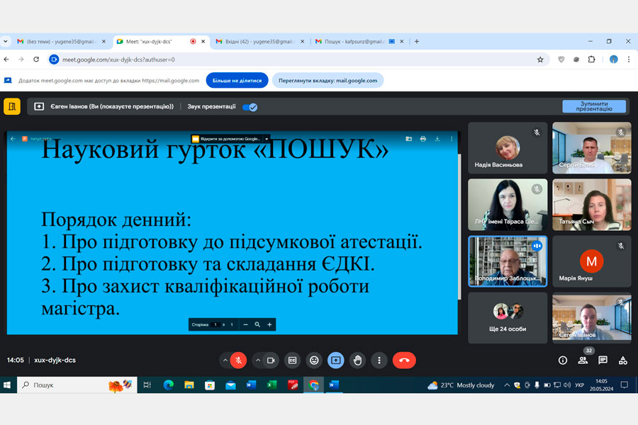Image resolution: width=638 pixels, height=425 pixels.
Task: Click the Meet company badge icon
Action: tap(12, 106)
